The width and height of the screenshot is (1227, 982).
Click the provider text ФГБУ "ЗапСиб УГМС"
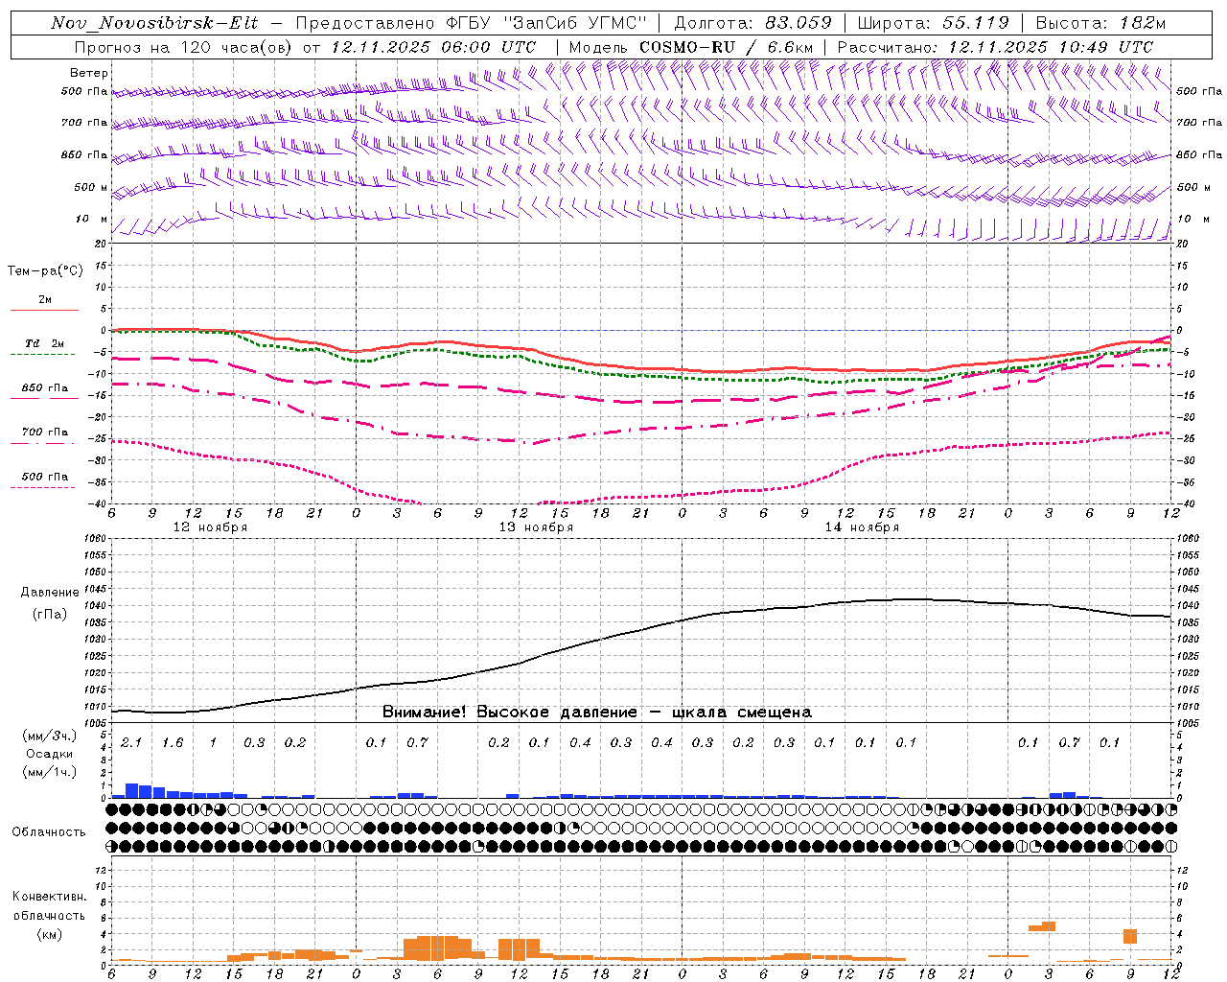click(547, 23)
